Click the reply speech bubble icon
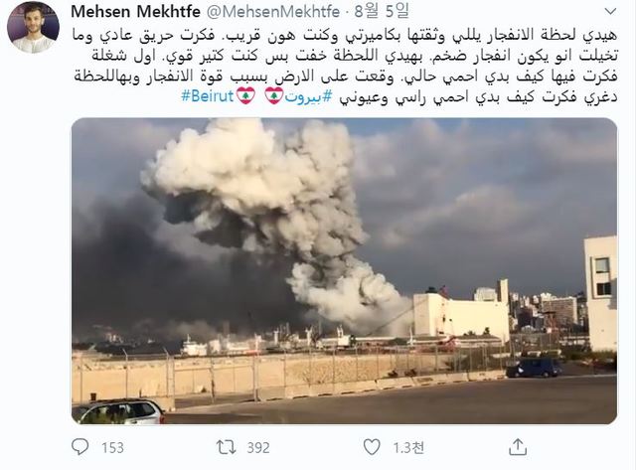Viewport: 636px width, 470px height. [x=79, y=447]
